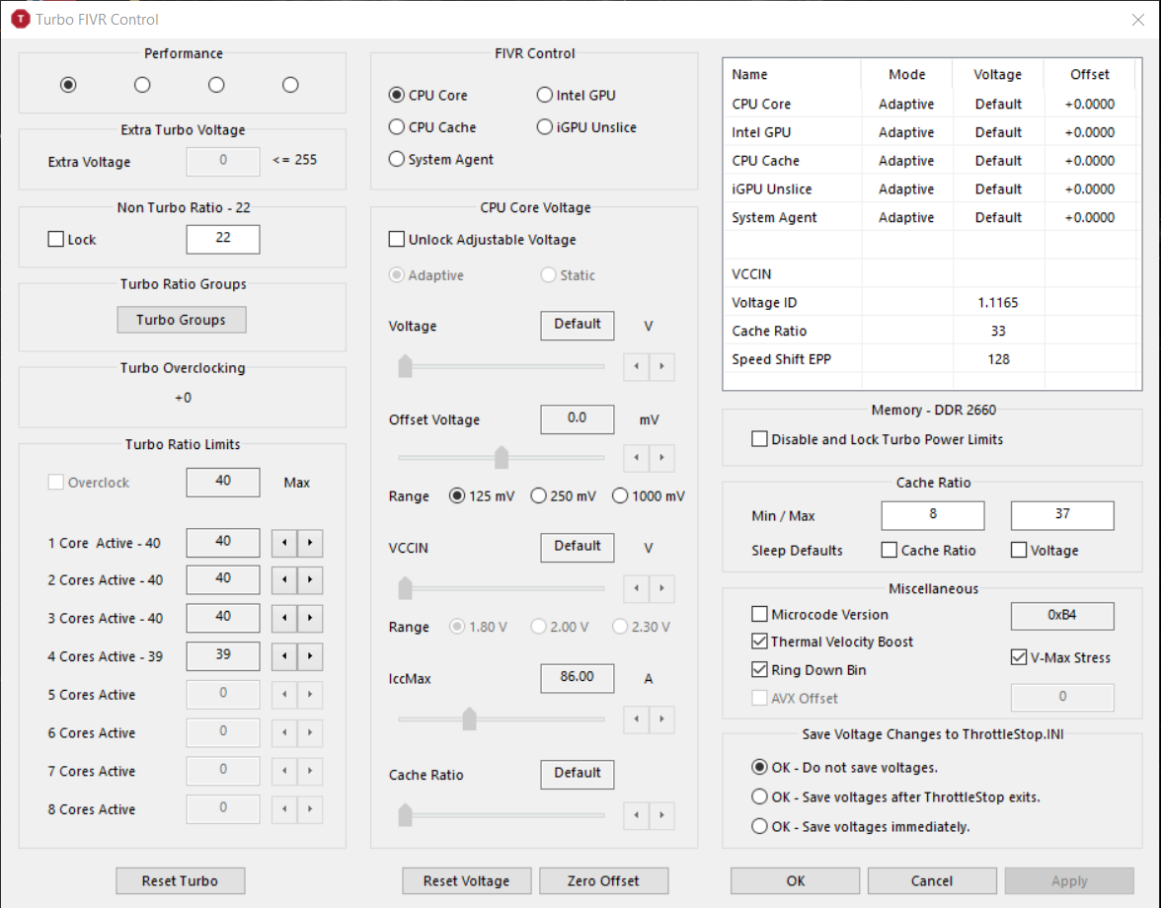Decrease the 2 Cores Active ratio with left arrow

point(284,579)
